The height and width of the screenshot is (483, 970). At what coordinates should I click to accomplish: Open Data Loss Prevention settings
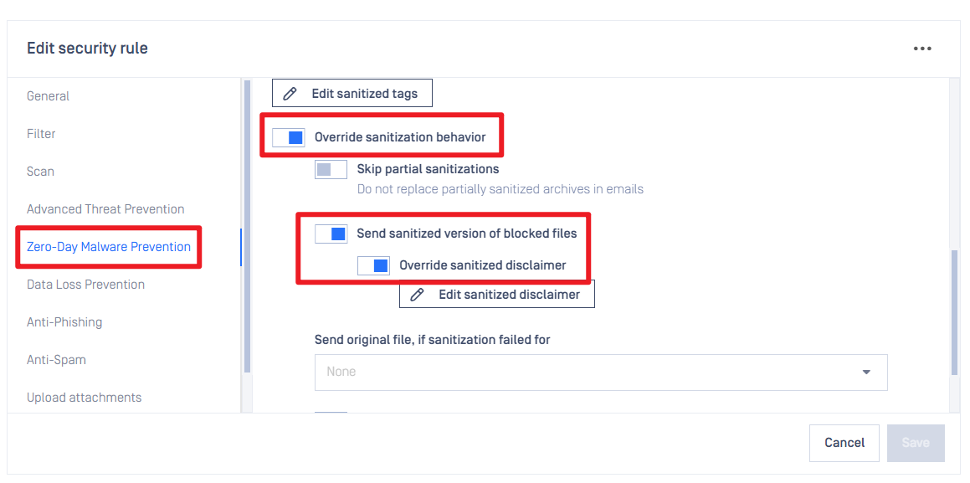[x=86, y=285]
